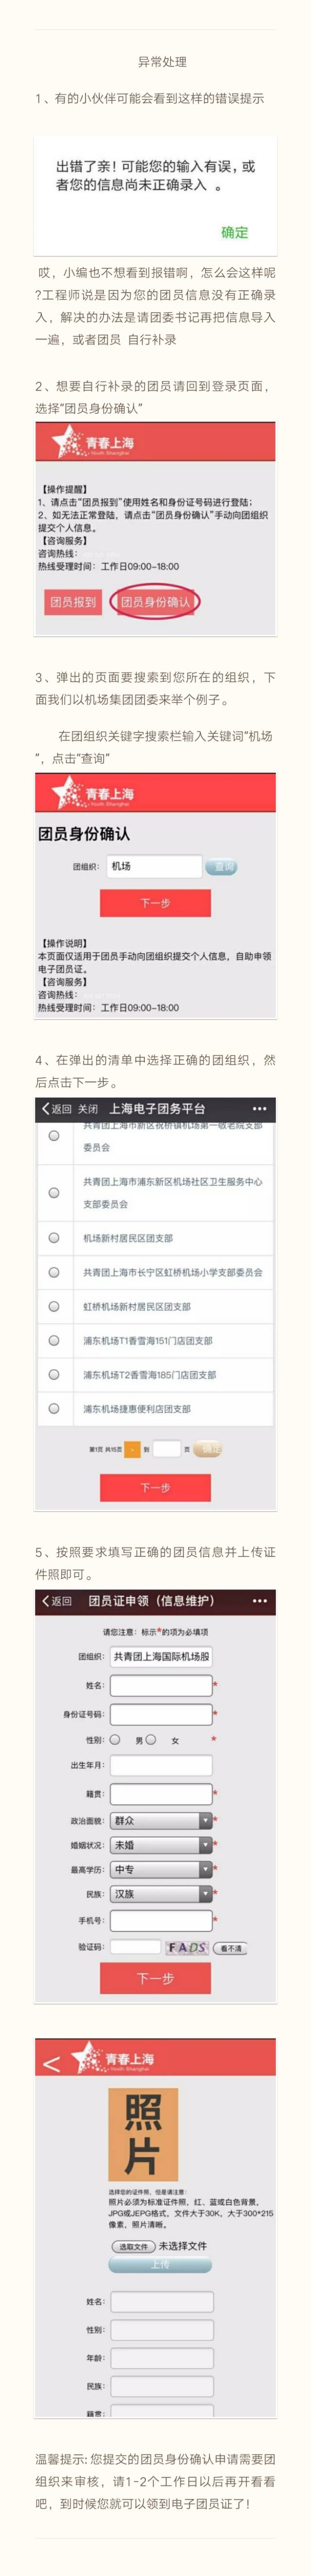Tap the three-dots menu on 上海电子团务平台 header
Image resolution: width=311 pixels, height=2576 pixels.
coord(259,1108)
